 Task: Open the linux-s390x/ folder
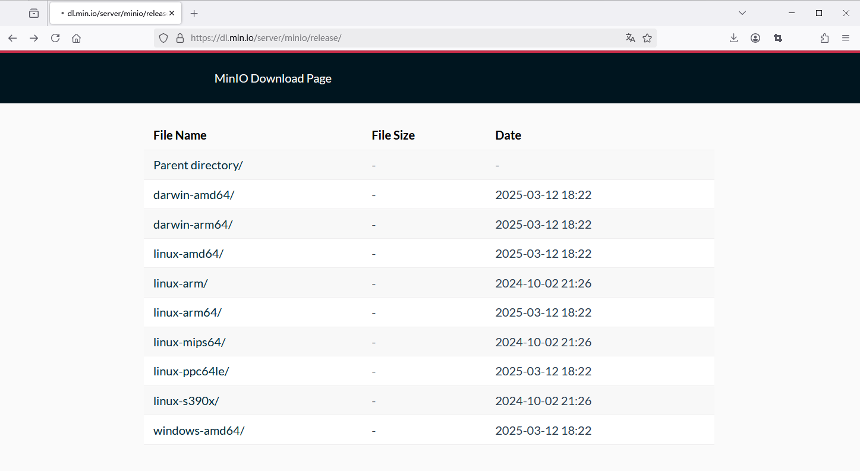point(186,401)
